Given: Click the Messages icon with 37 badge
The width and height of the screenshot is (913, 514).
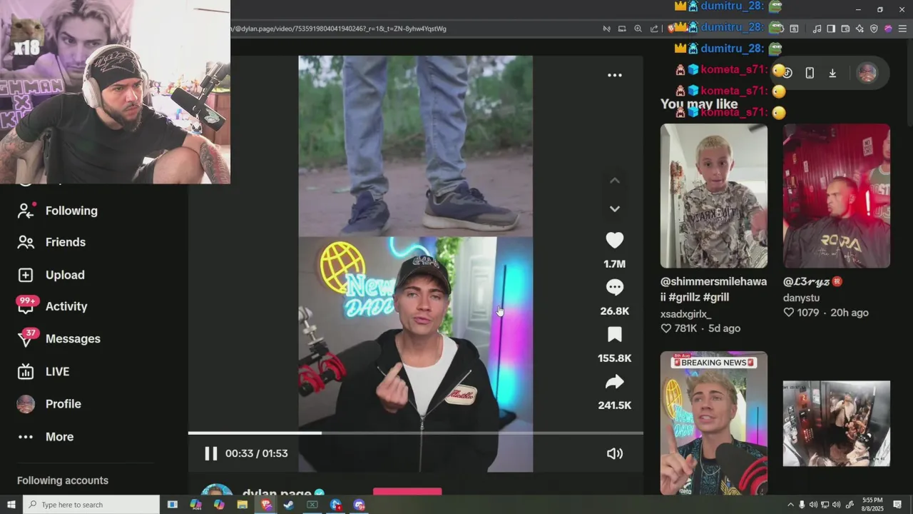Looking at the screenshot, I should (26, 337).
